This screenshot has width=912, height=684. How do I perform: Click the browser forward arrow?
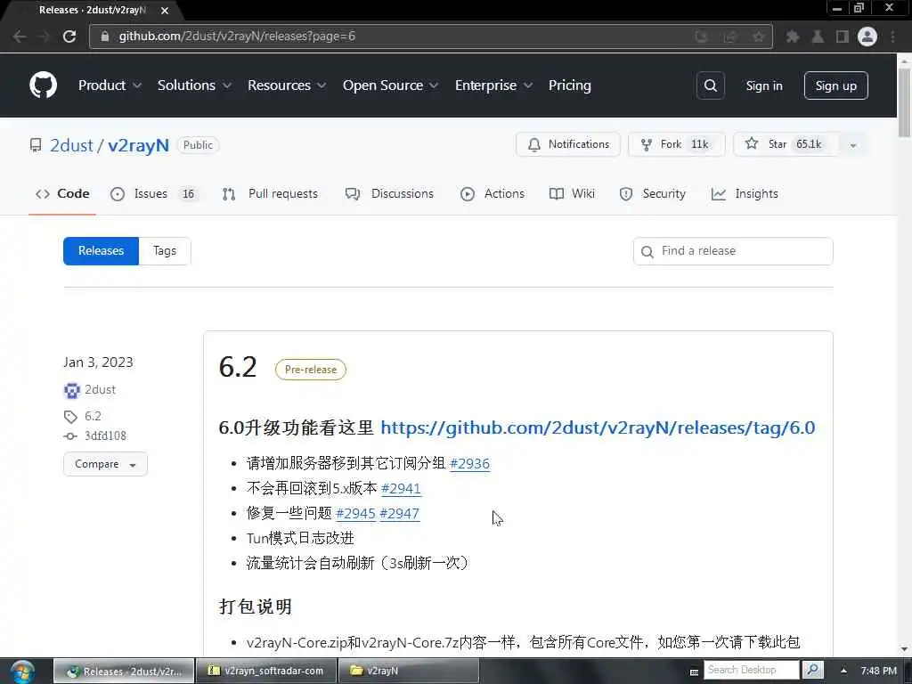[45, 37]
